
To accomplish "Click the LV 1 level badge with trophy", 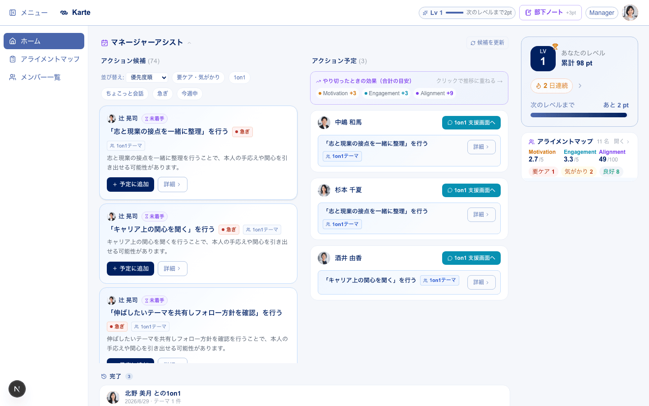I will [543, 59].
